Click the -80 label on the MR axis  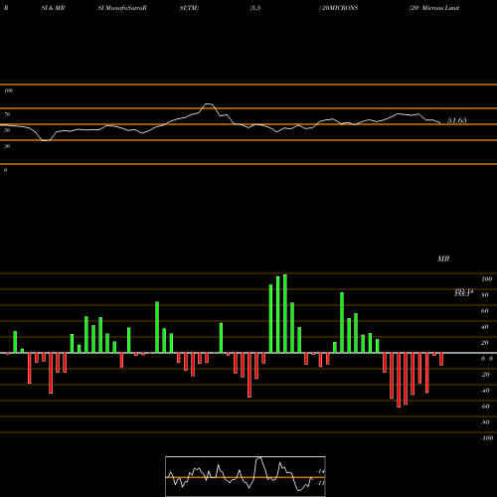[x=485, y=422]
